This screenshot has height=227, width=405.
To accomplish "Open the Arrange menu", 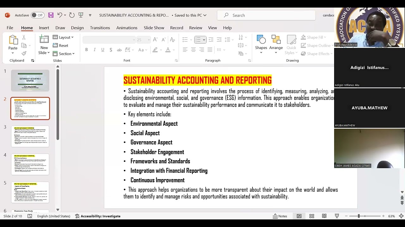I will [x=276, y=44].
